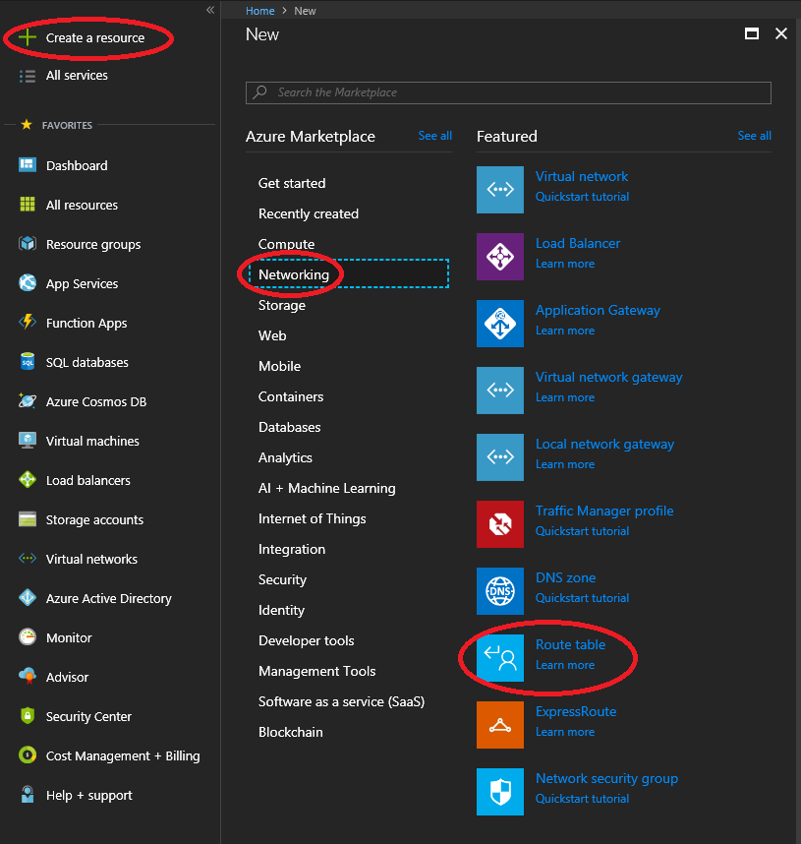
Task: Select the Function Apps lightning icon
Action: (x=28, y=322)
